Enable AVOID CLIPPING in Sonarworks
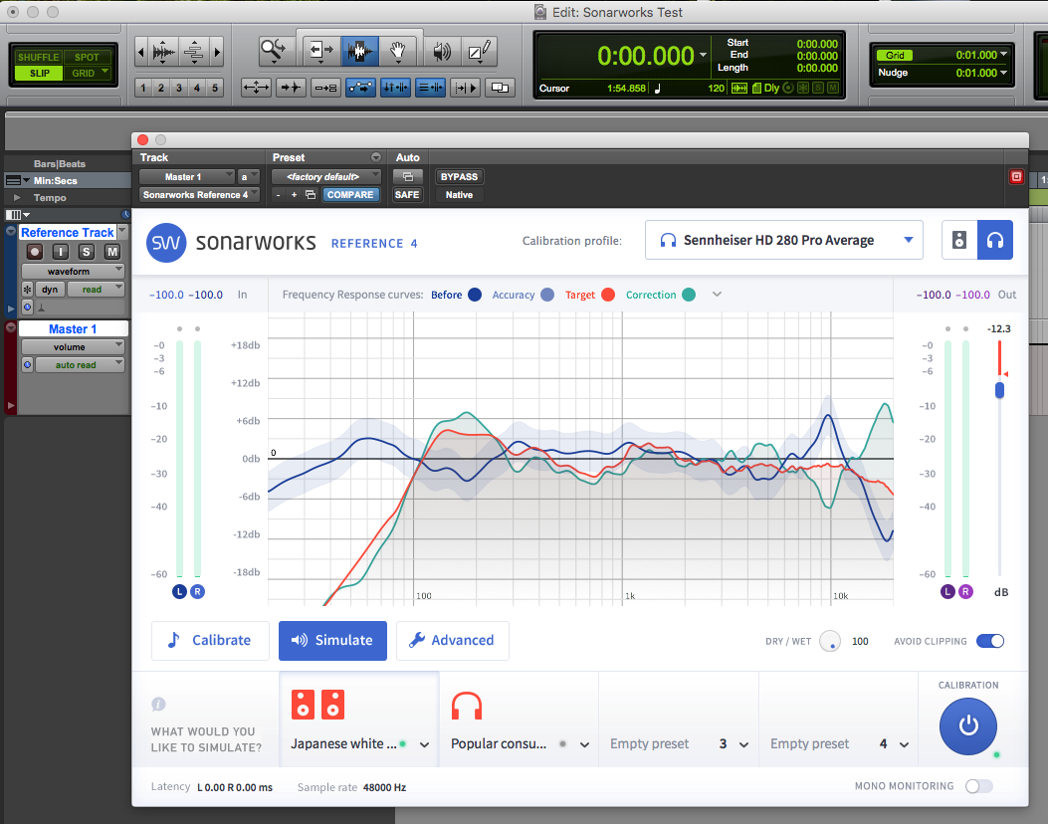1048x824 pixels. [x=990, y=641]
